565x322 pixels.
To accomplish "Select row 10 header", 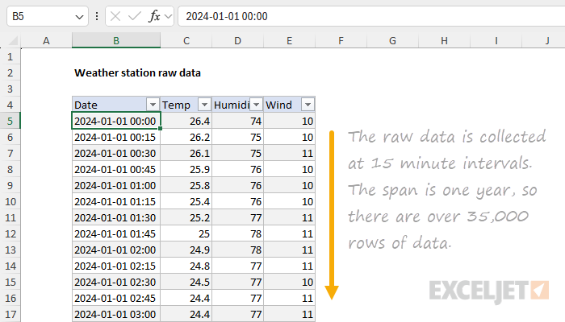I will [10, 201].
